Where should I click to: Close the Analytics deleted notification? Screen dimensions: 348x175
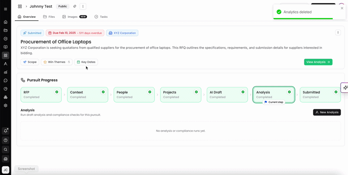pos(342,8)
